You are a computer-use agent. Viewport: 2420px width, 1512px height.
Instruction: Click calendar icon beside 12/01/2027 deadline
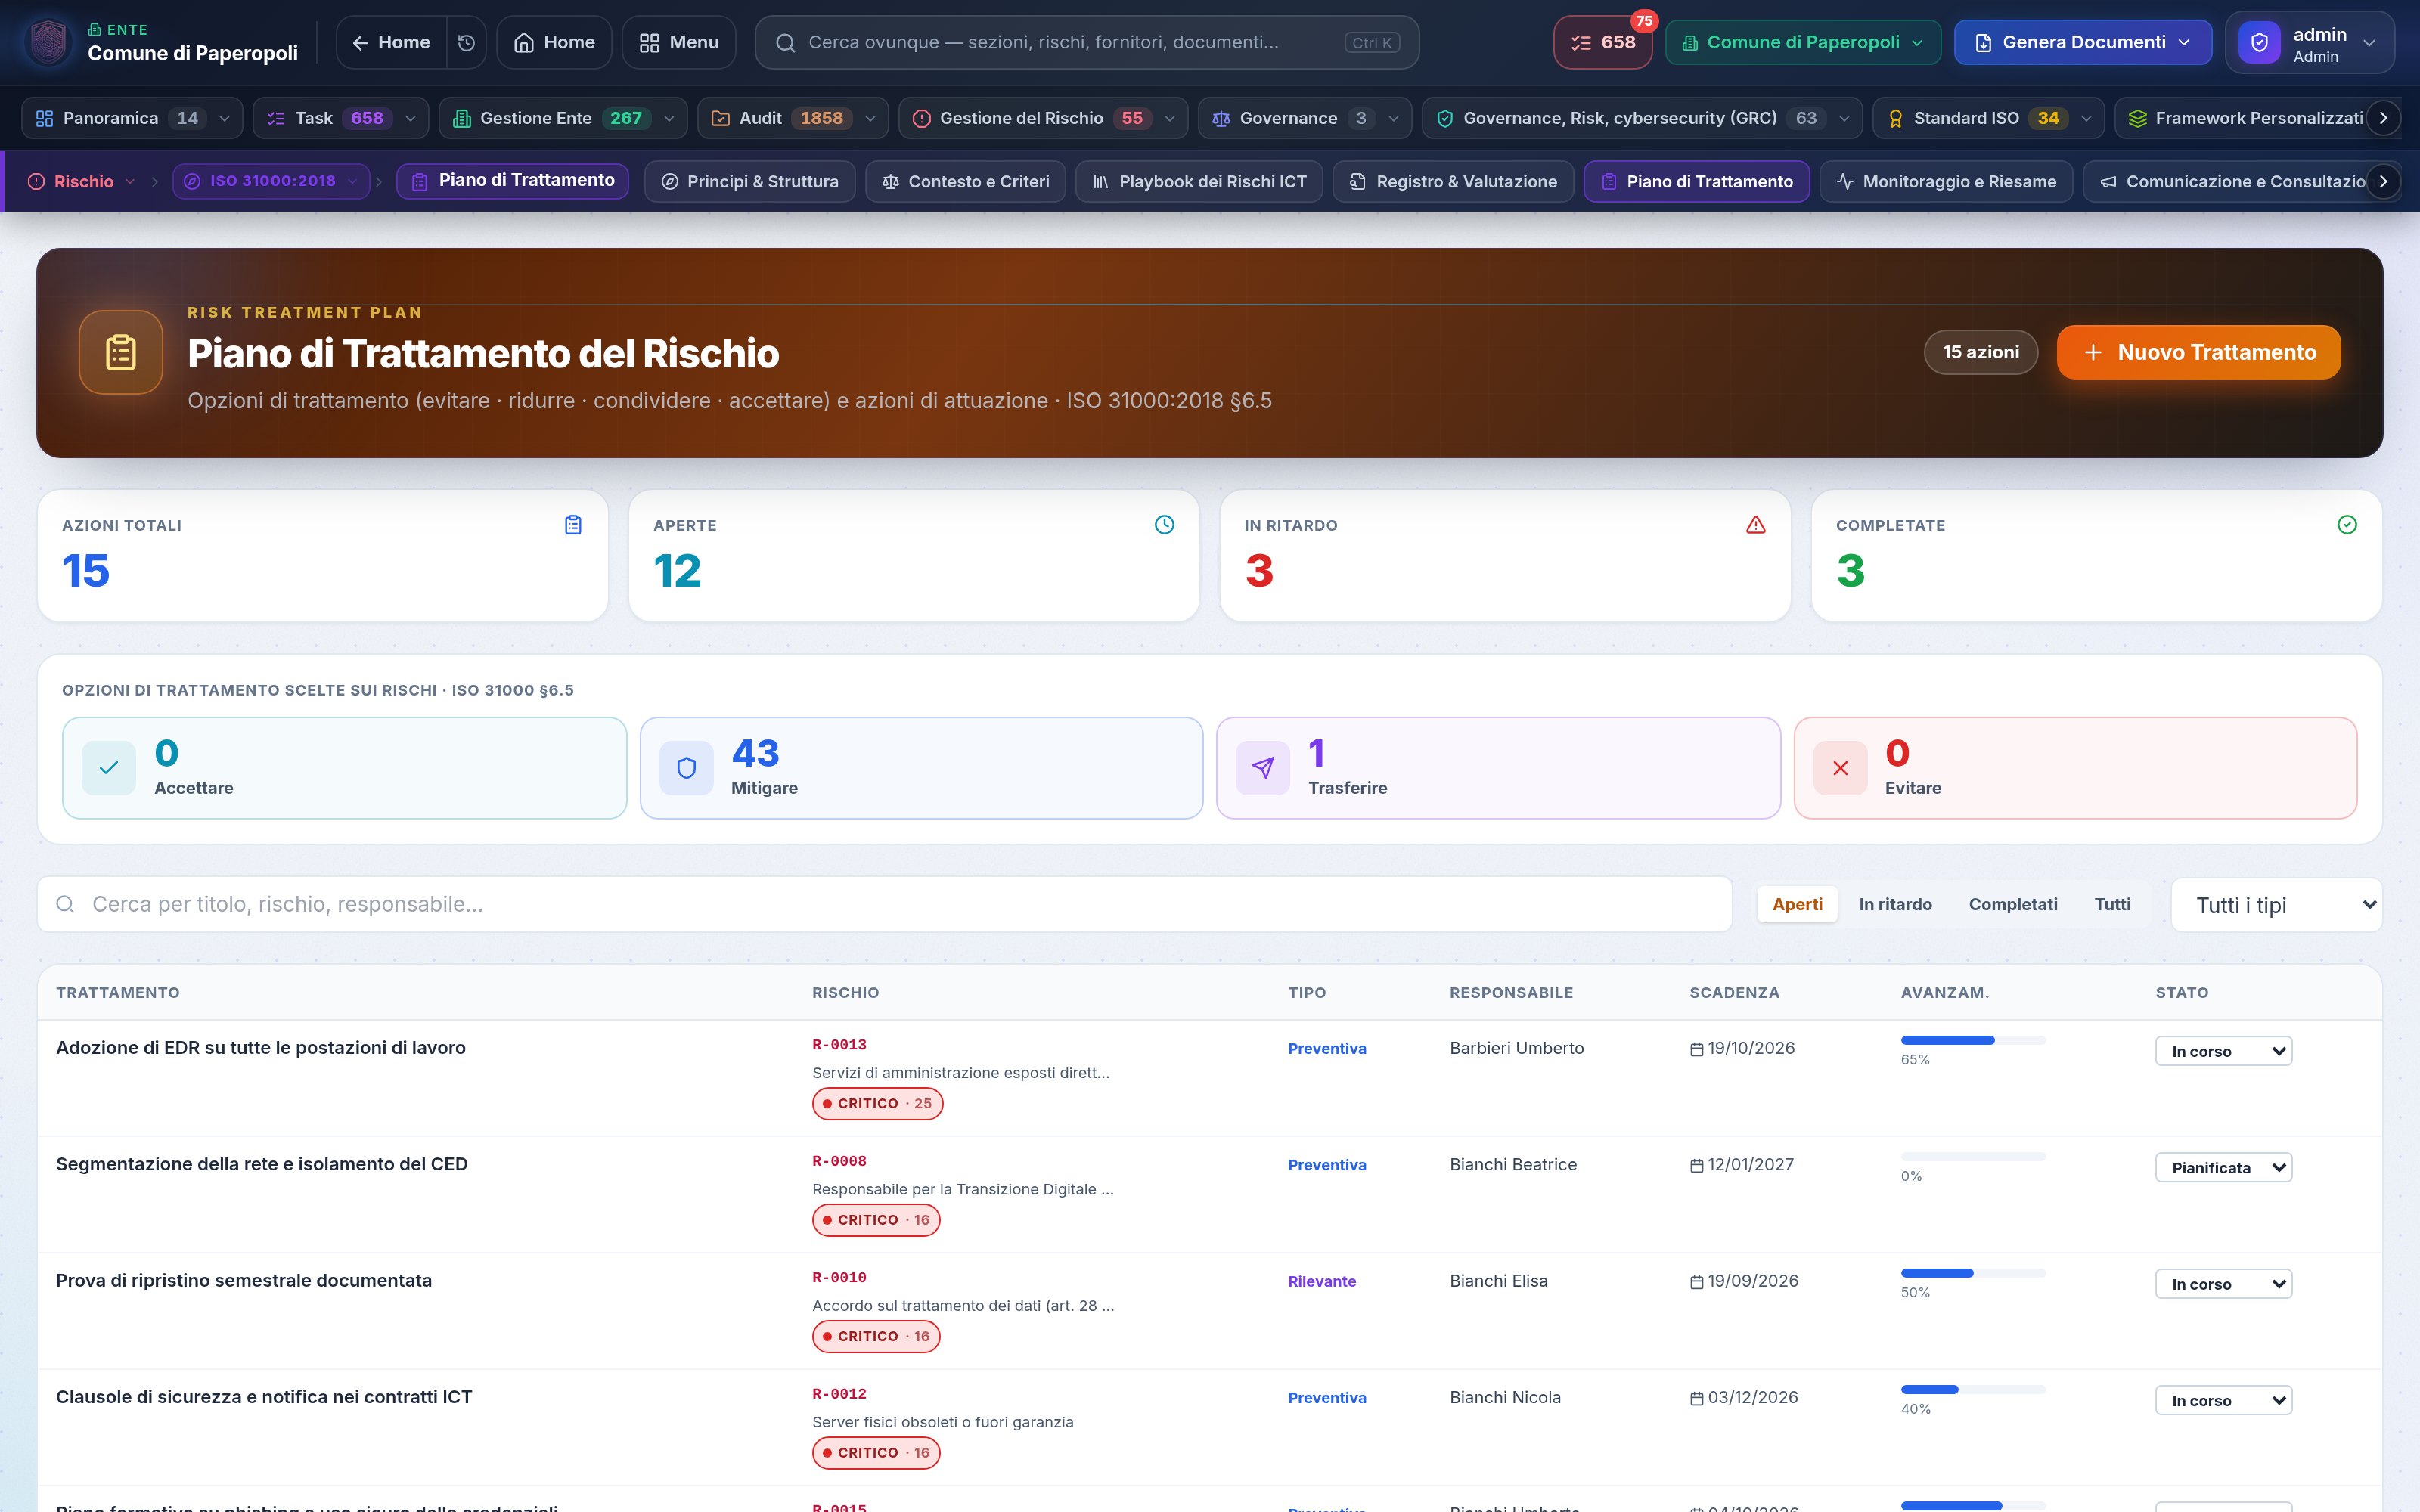pos(1696,1166)
